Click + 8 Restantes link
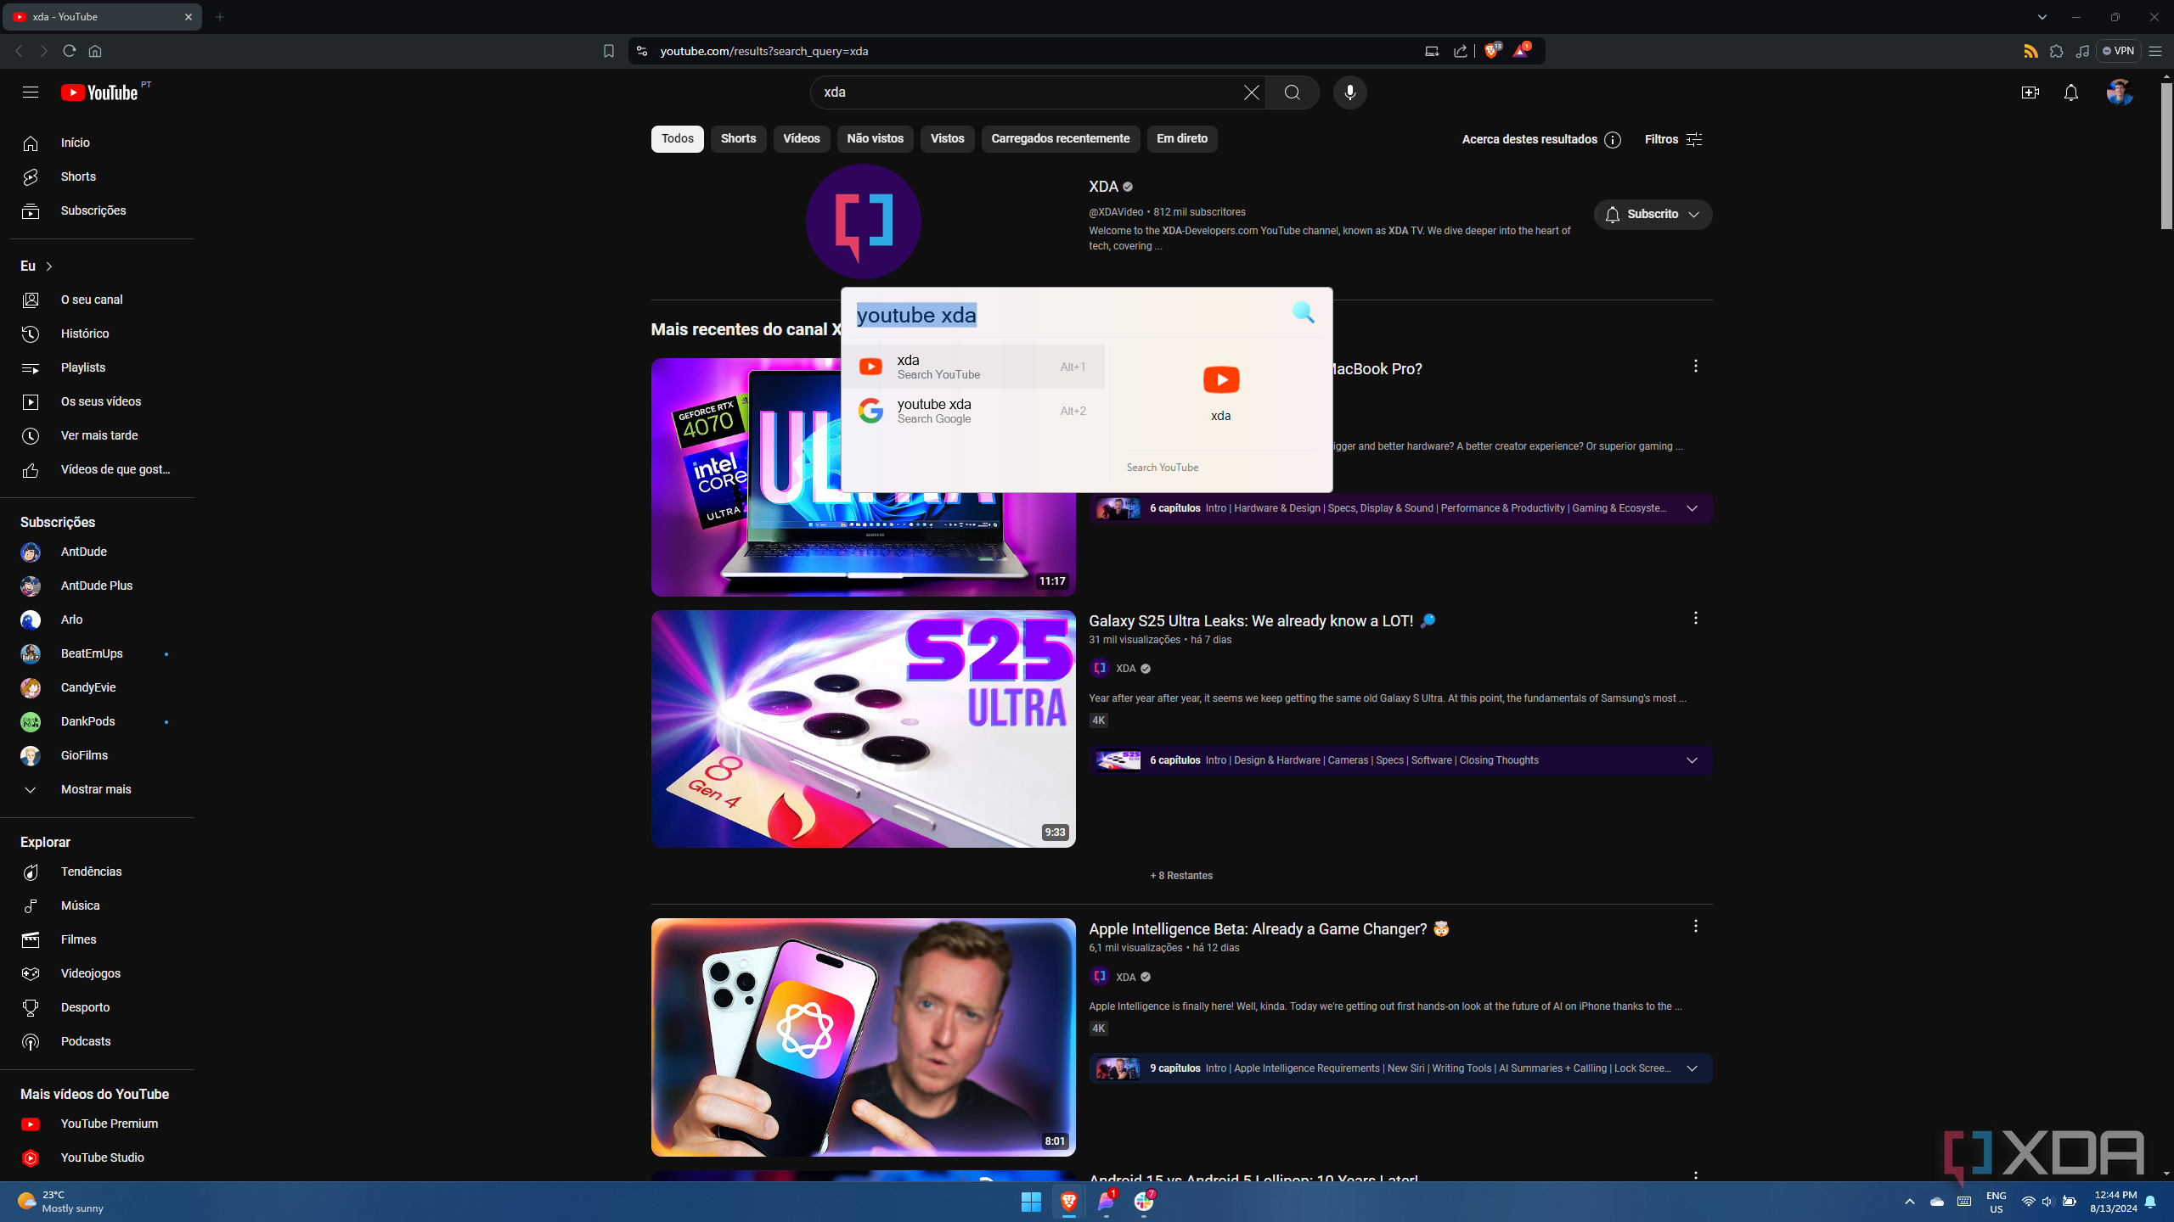The height and width of the screenshot is (1222, 2174). point(1180,876)
